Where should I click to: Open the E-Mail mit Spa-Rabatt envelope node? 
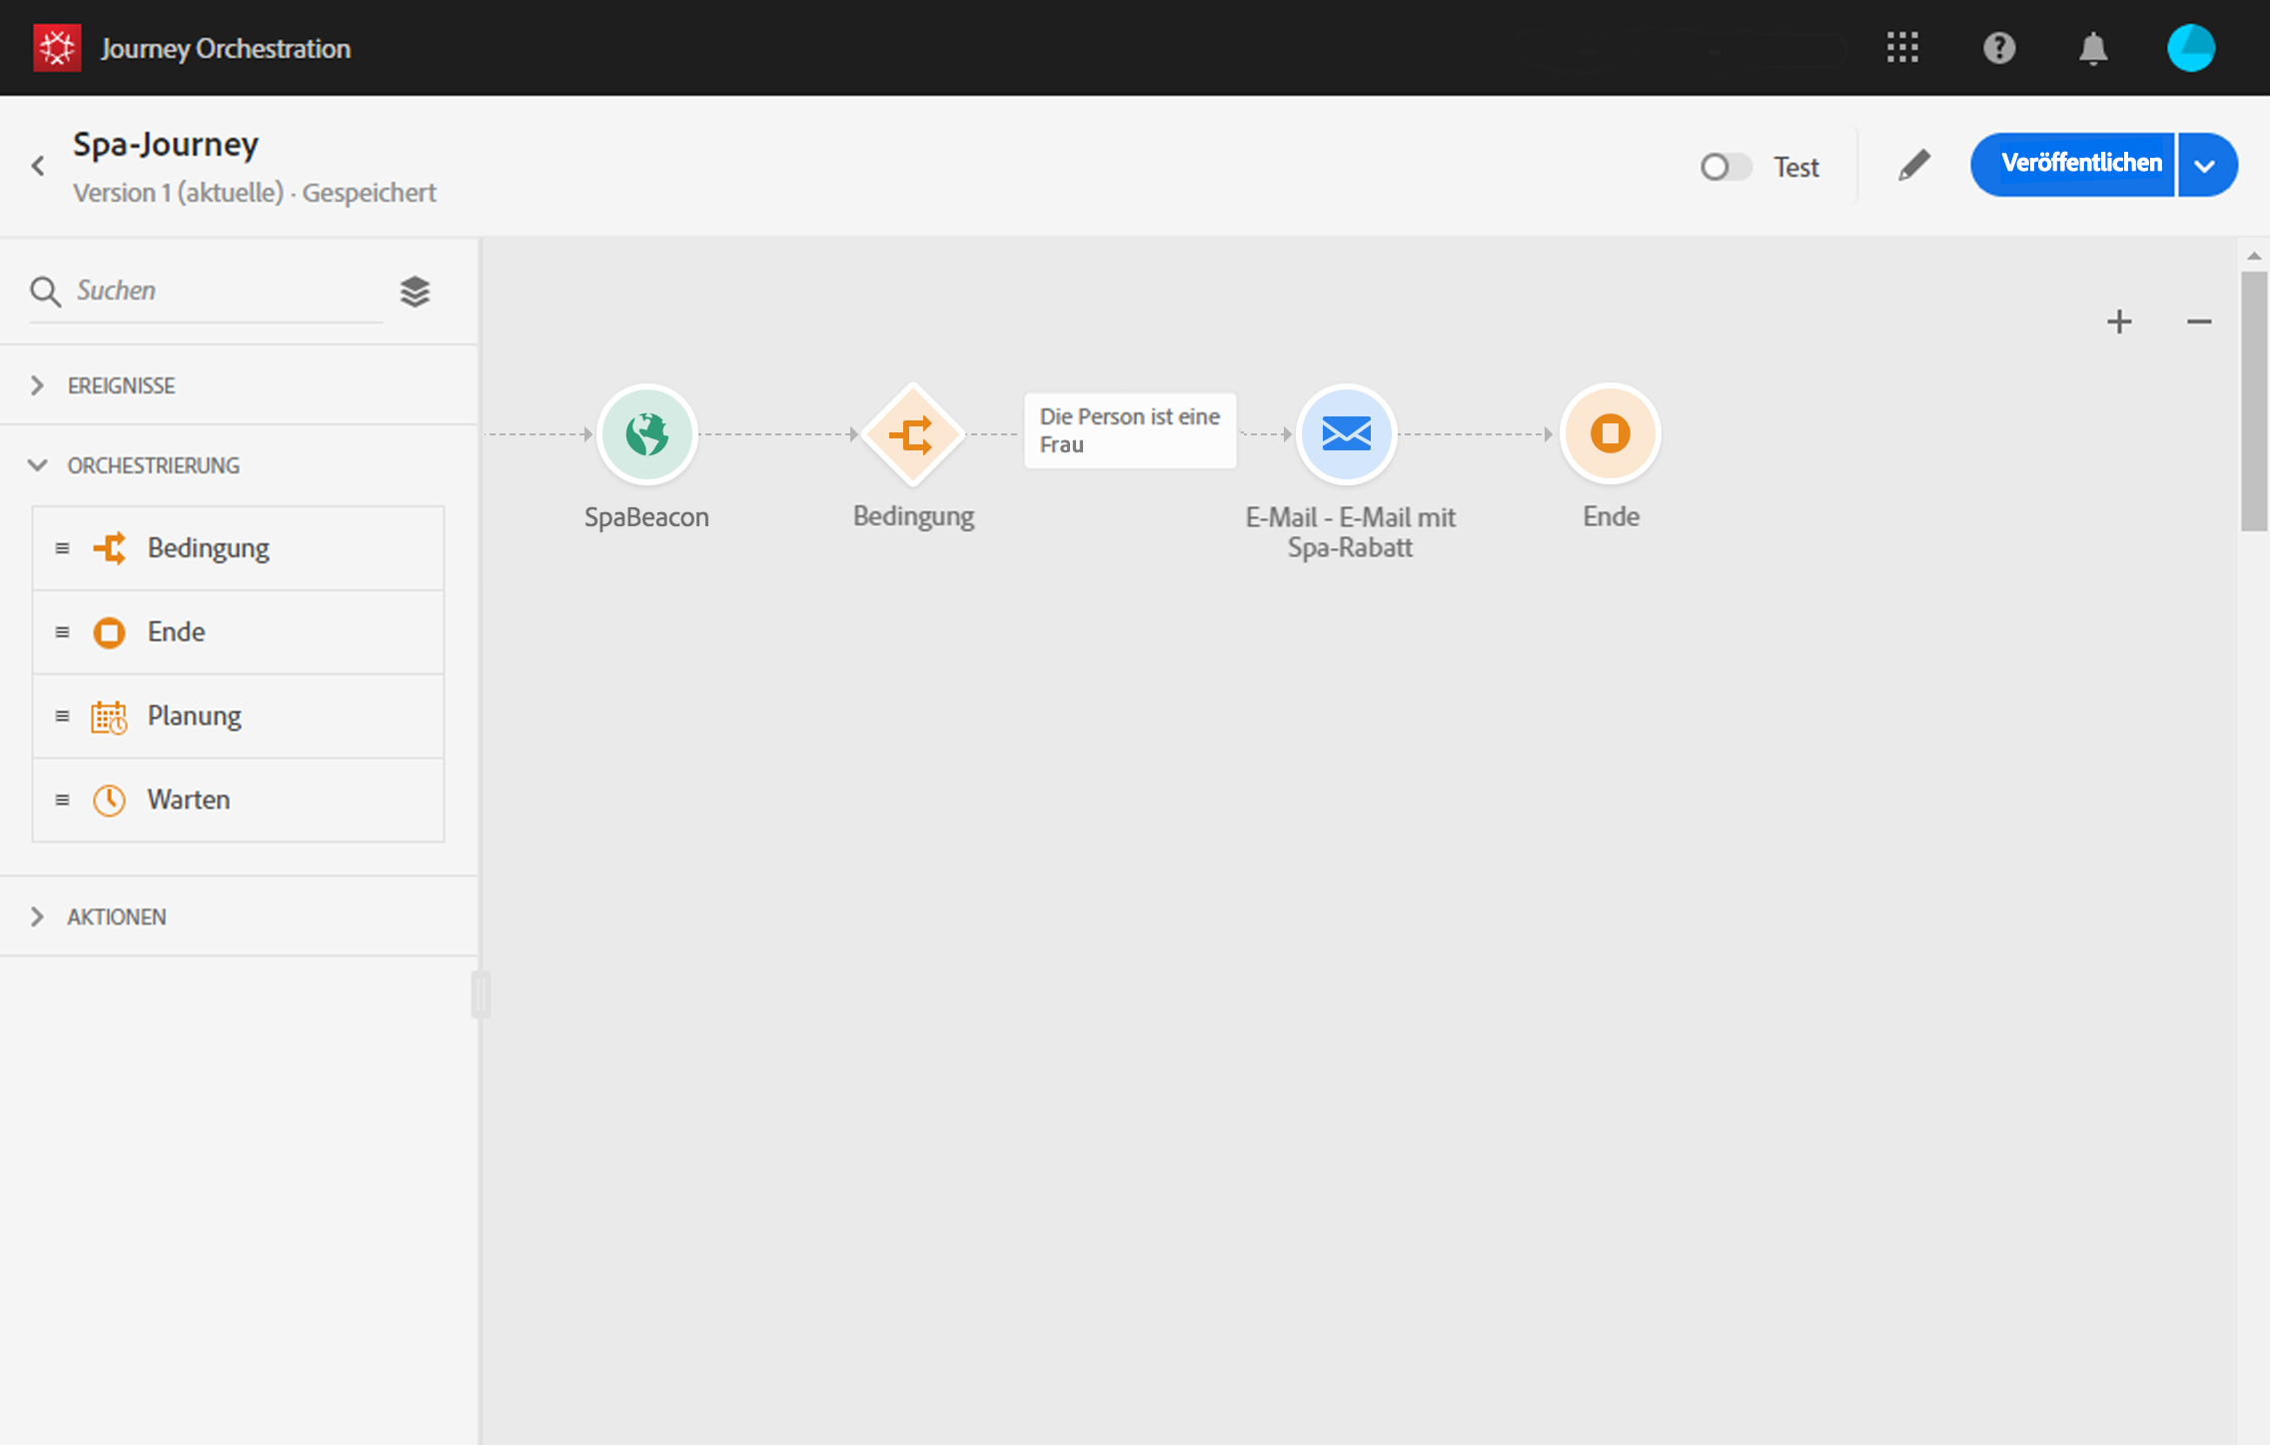point(1346,434)
